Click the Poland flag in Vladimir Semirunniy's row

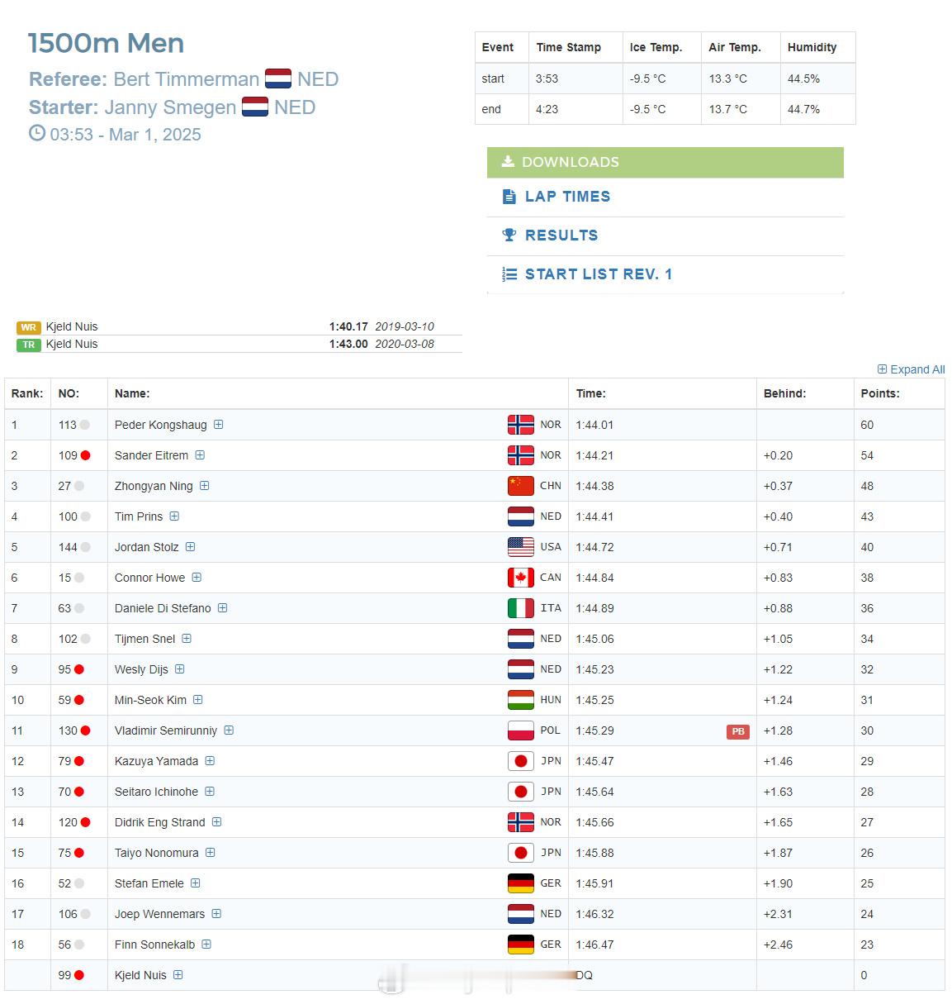coord(521,730)
